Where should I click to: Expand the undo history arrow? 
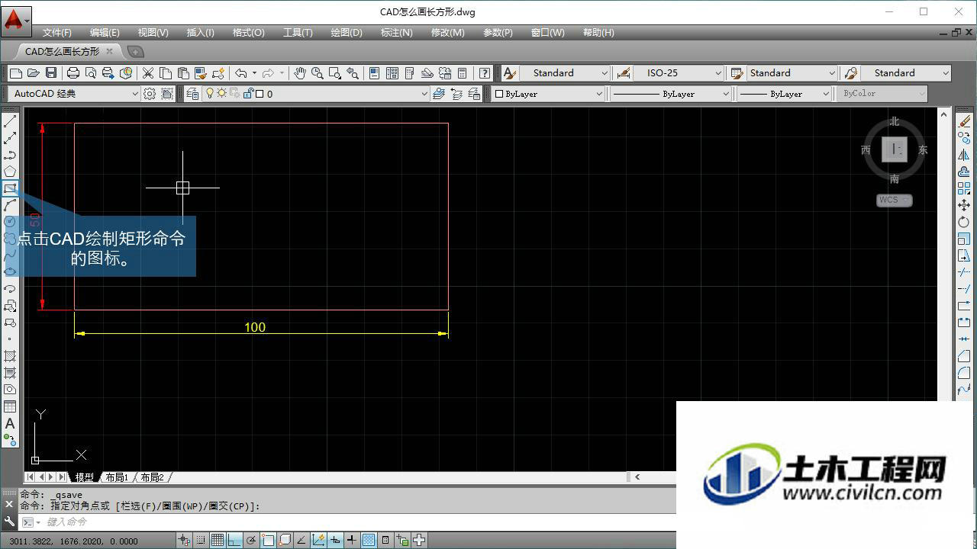(254, 73)
